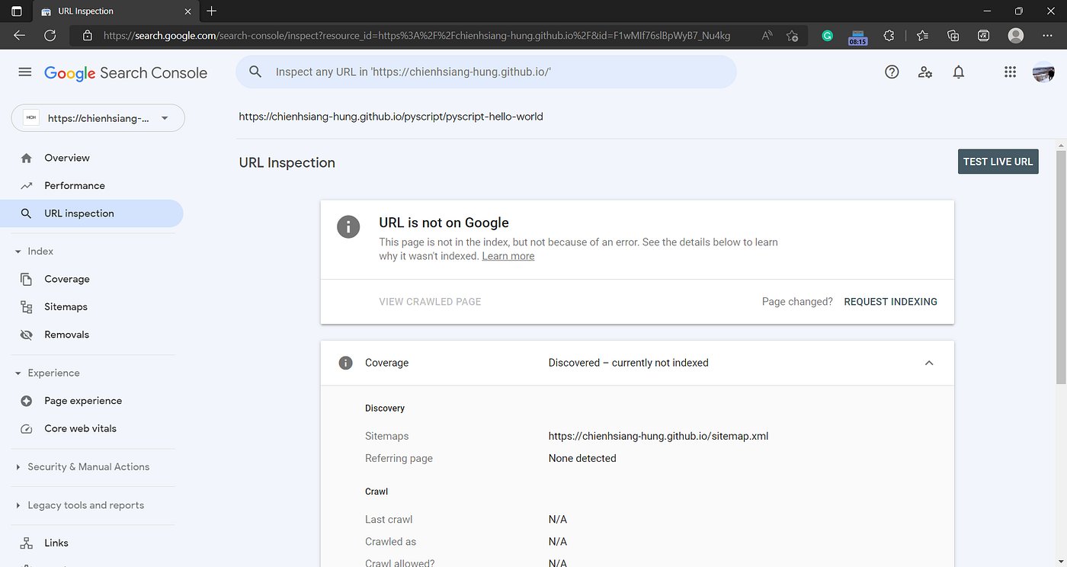The width and height of the screenshot is (1067, 567).
Task: Click the sitemap.xml URL text
Action: tap(658, 436)
